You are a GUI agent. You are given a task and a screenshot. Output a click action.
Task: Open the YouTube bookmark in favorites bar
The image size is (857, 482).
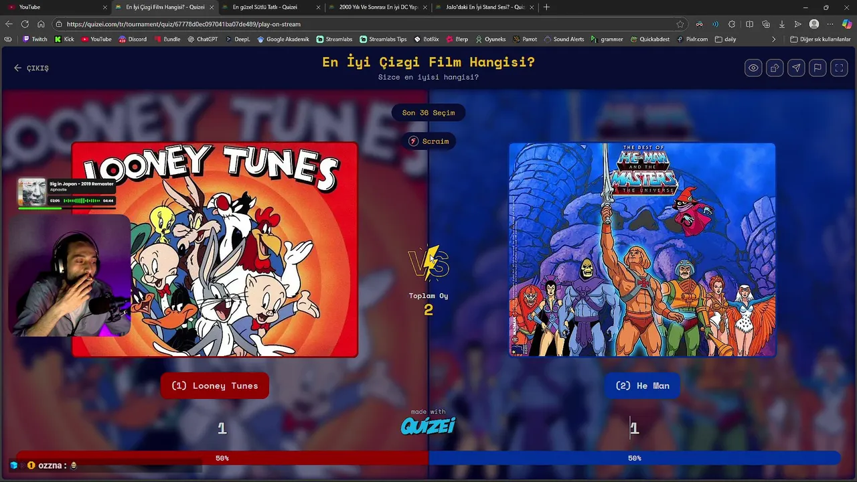[x=96, y=39]
